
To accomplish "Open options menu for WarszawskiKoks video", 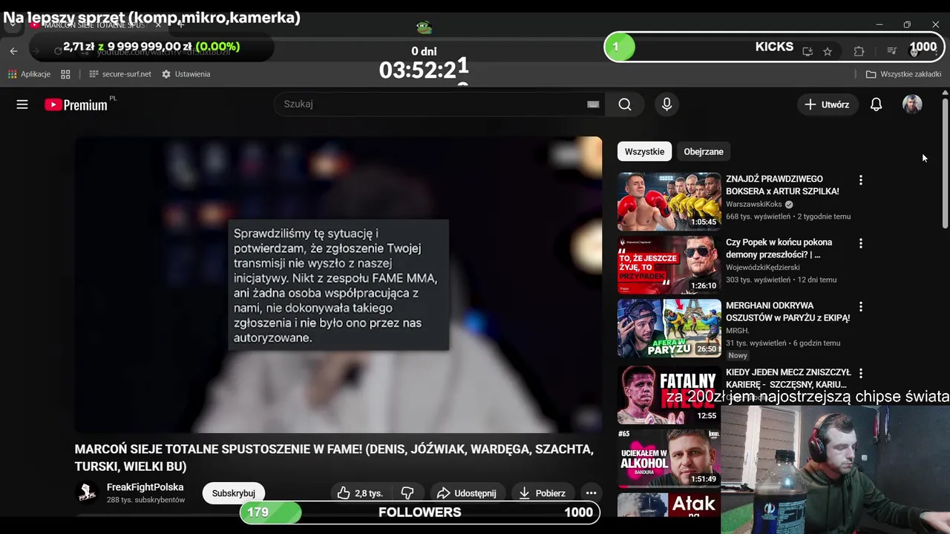I will click(860, 180).
